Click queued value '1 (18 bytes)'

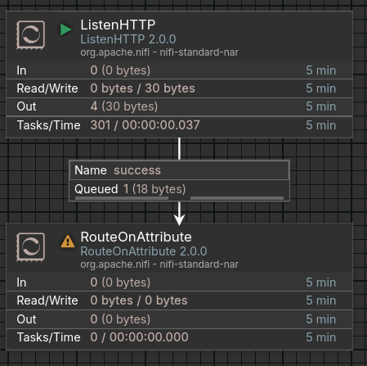pyautogui.click(x=154, y=189)
